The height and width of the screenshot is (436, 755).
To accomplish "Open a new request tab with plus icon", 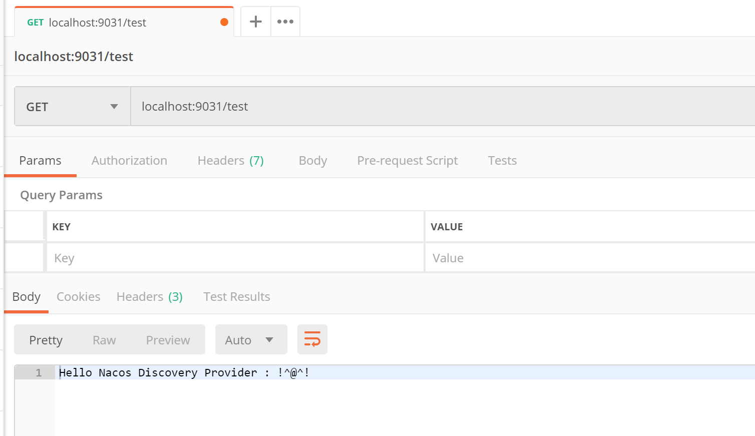I will point(256,22).
